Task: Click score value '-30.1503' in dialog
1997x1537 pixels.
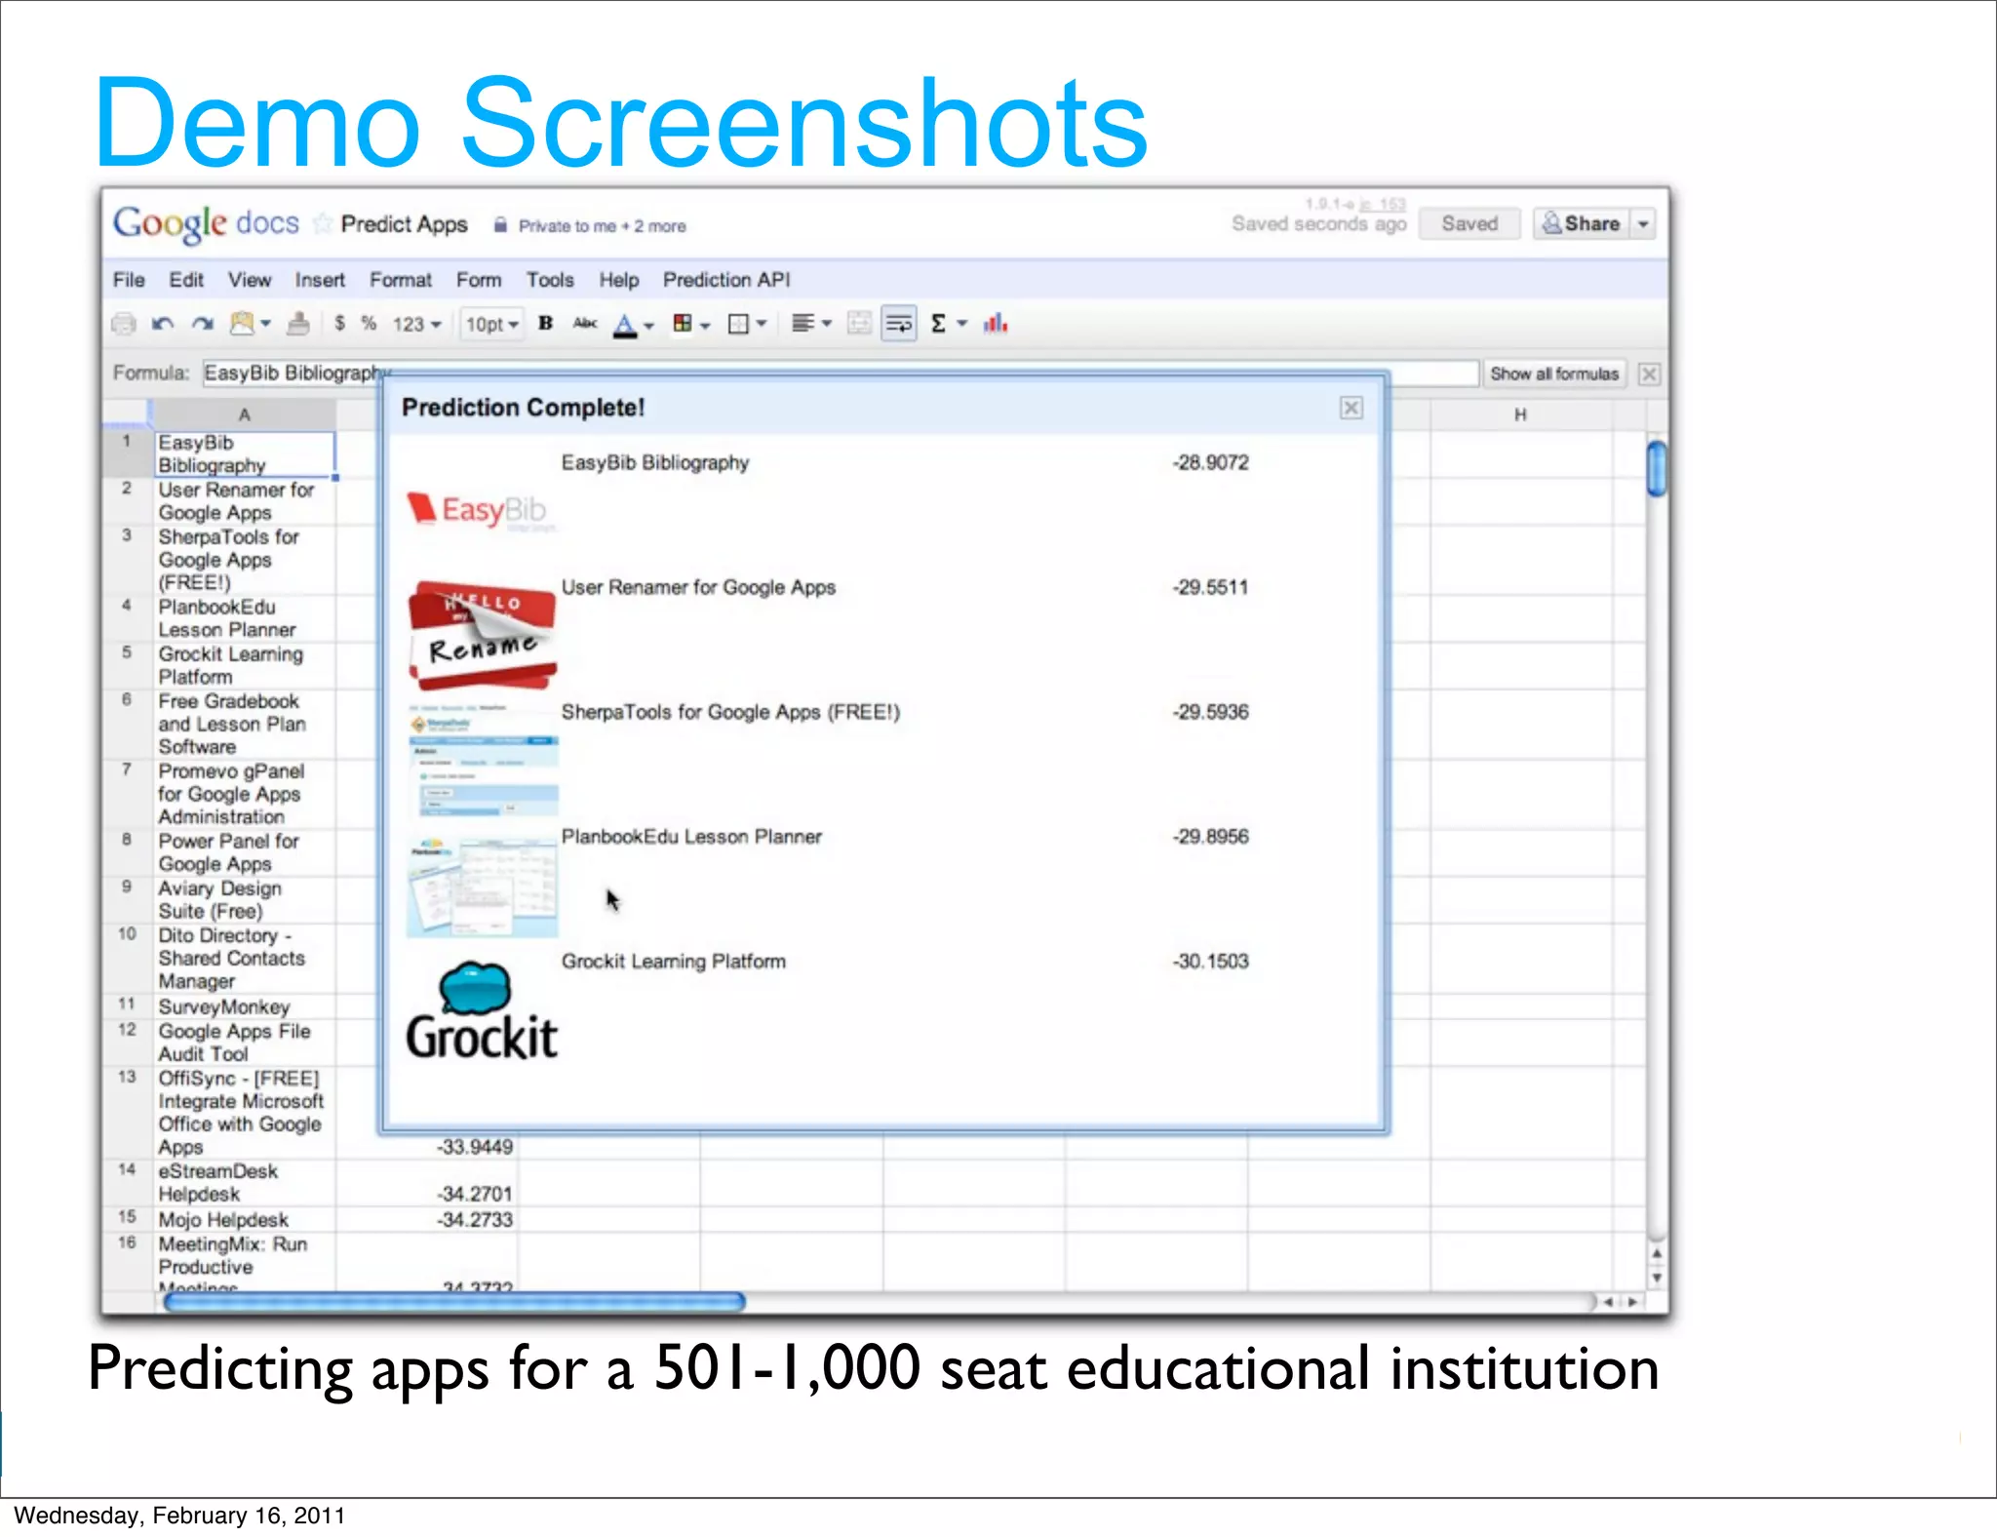Action: (1210, 962)
